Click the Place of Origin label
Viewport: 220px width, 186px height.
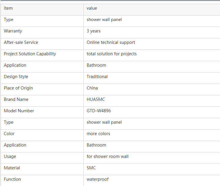[19, 88]
